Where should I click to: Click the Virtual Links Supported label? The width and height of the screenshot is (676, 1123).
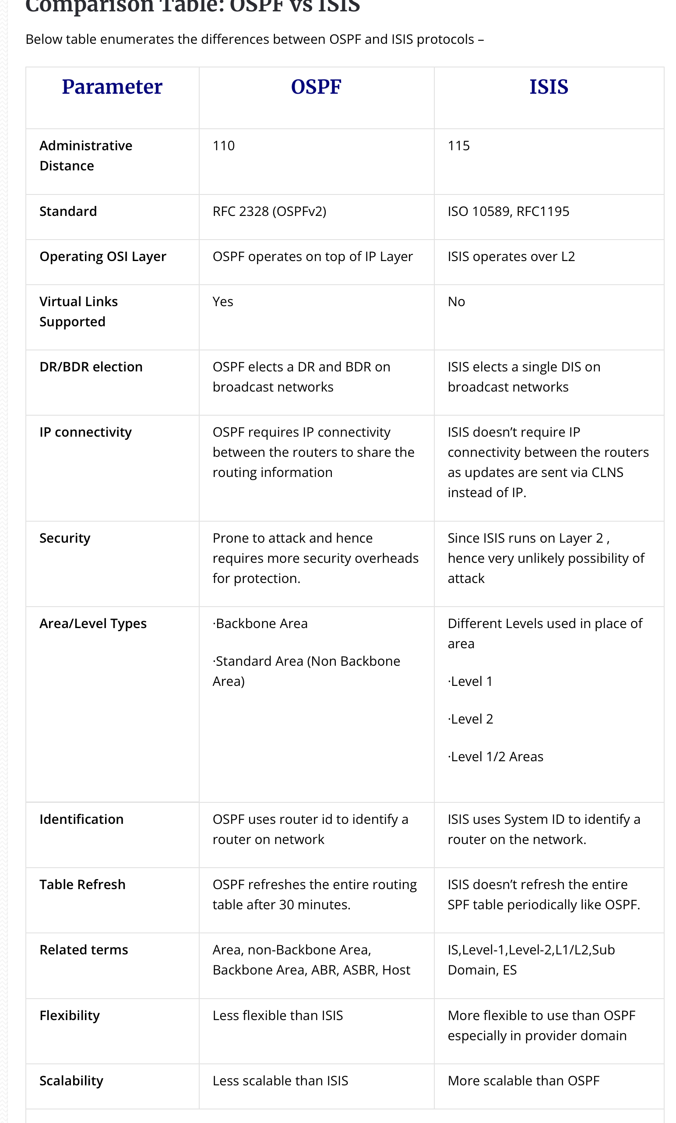point(78,311)
